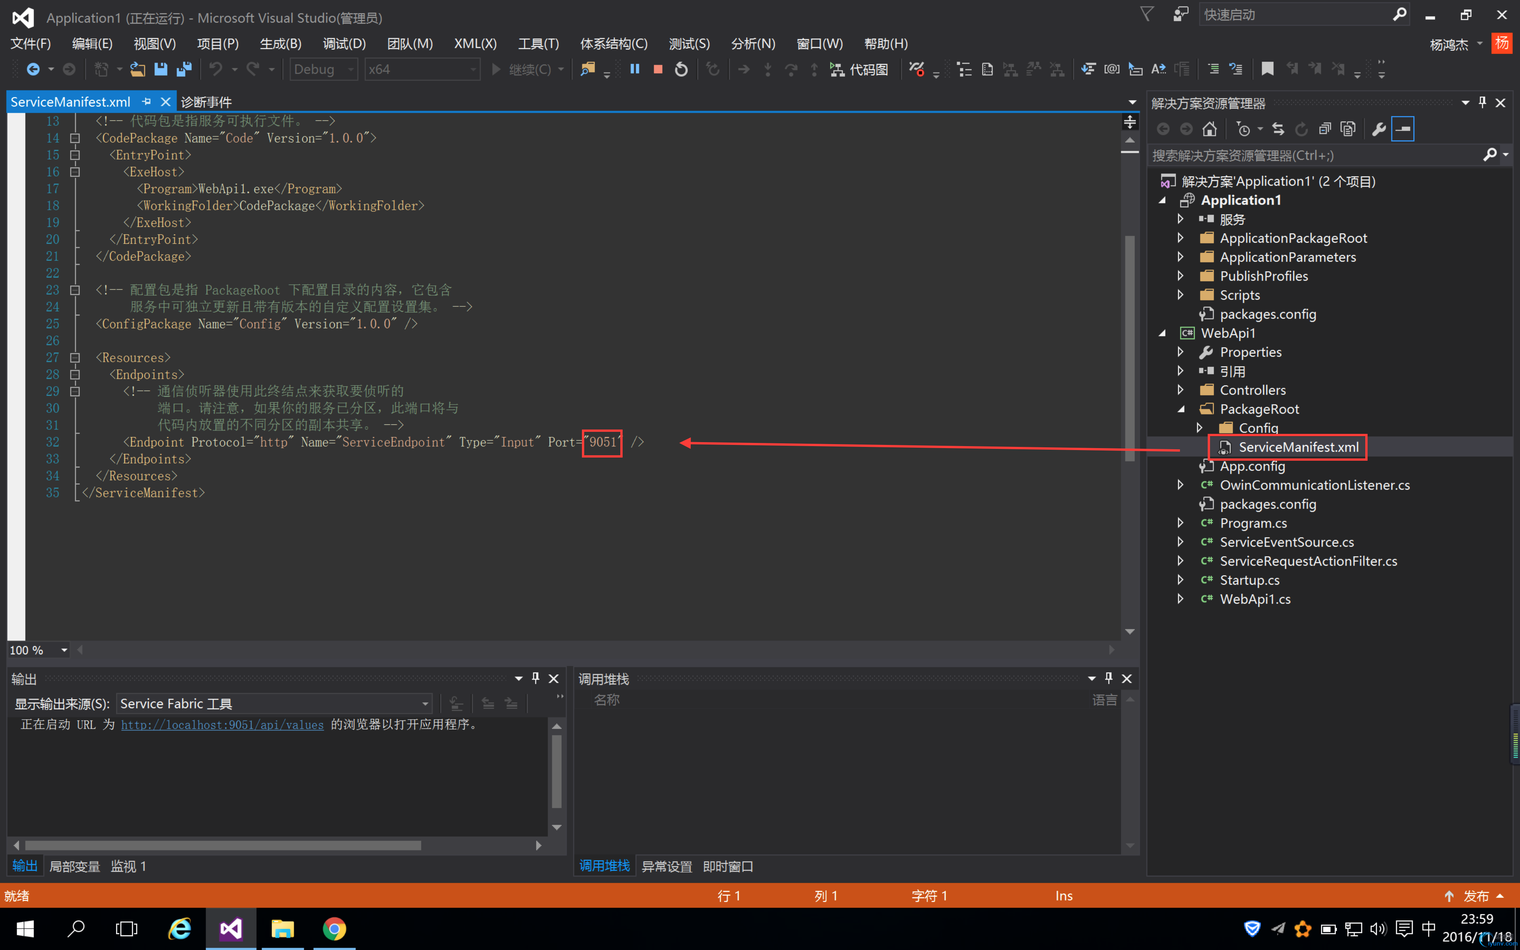Navigate backward in the toolbar
The height and width of the screenshot is (950, 1520).
[x=33, y=69]
